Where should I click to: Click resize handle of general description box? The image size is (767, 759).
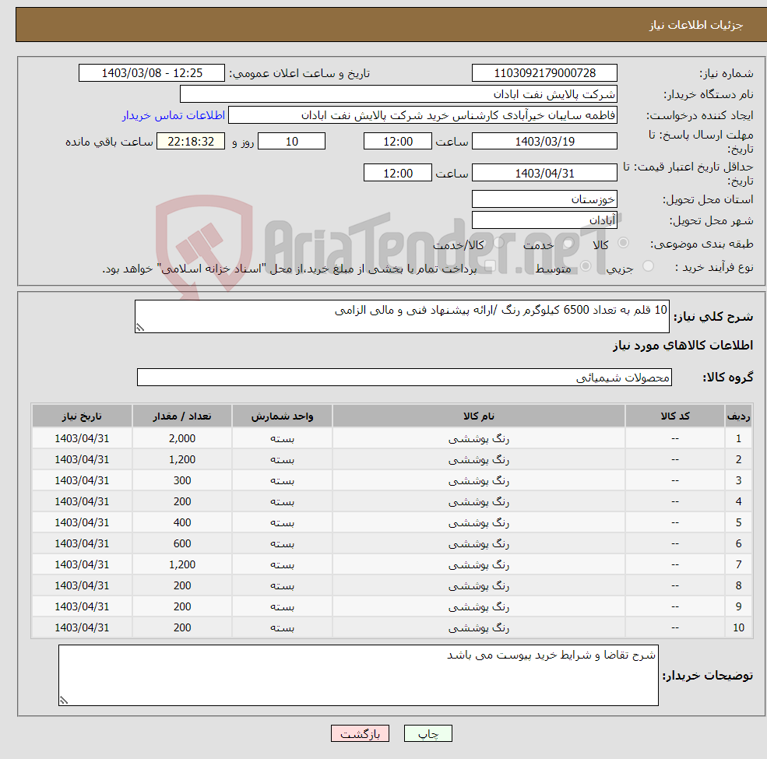coord(140,328)
